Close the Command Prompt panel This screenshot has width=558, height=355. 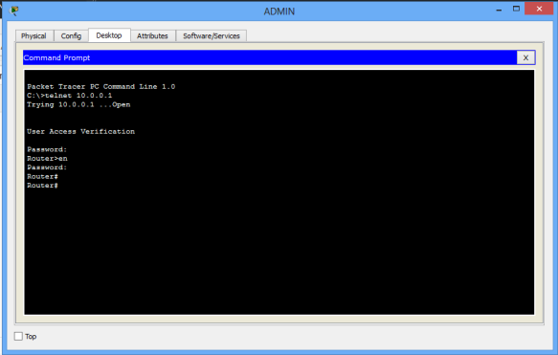click(x=525, y=57)
